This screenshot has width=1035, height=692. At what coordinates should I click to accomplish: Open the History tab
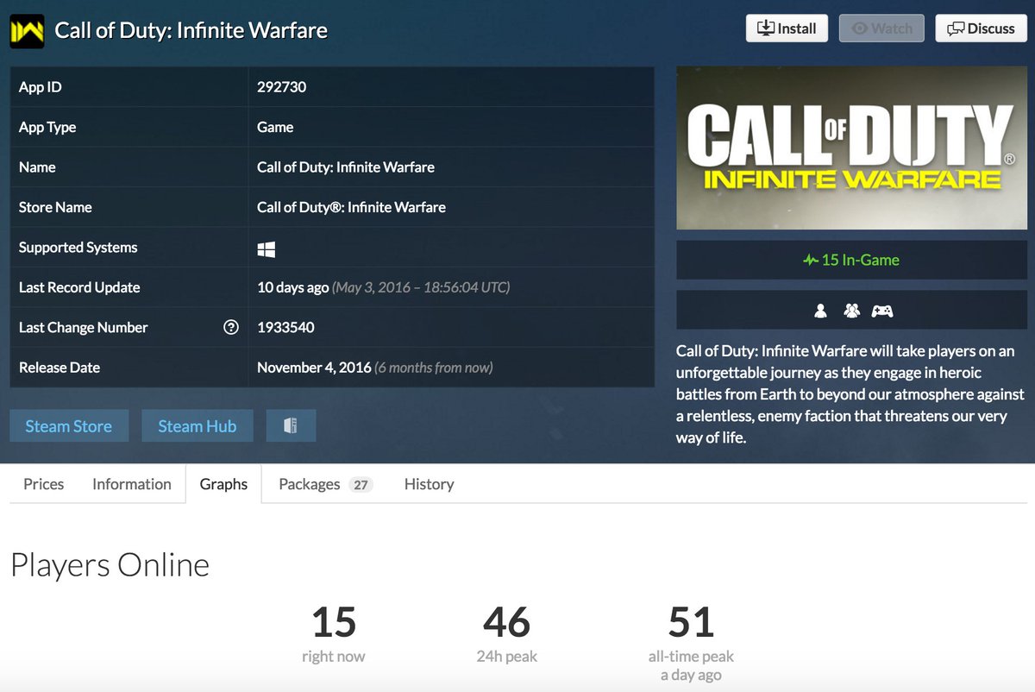[429, 484]
